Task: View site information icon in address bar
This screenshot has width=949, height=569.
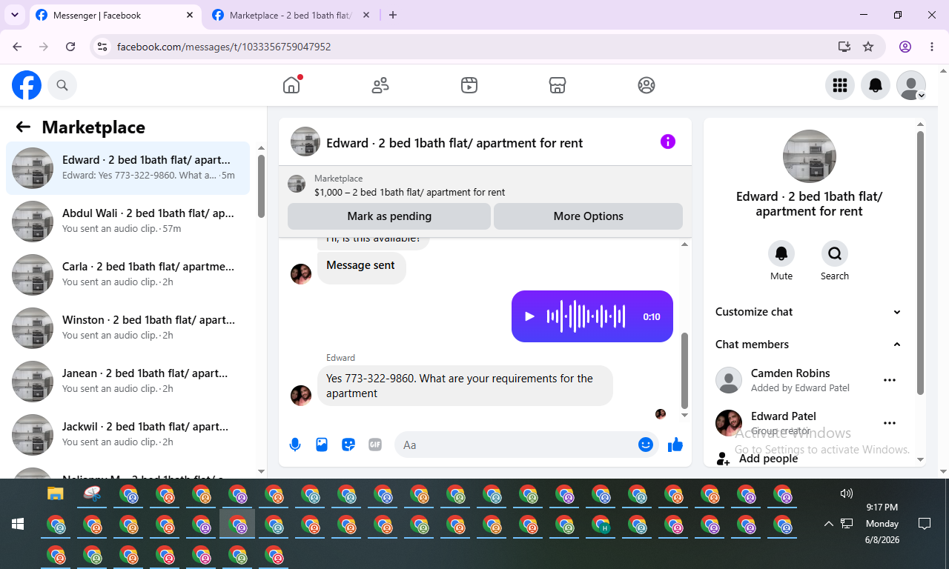Action: coord(103,47)
